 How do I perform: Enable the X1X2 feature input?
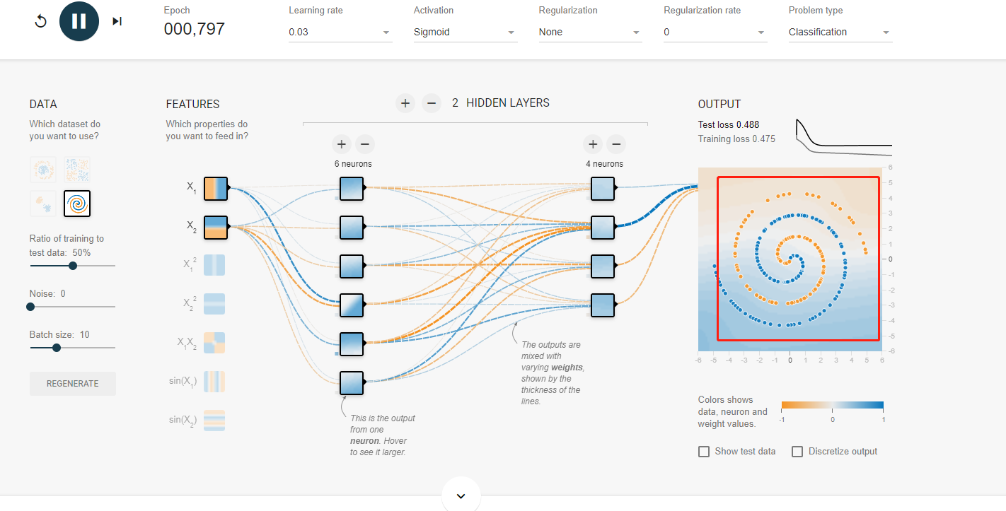(x=216, y=341)
